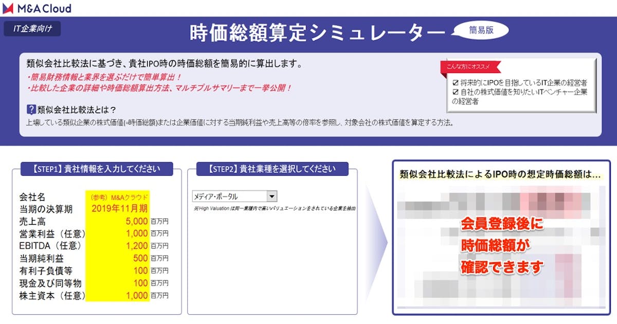The image size is (617, 324).
Task: Click the dropdown arrow next to メディア・ポータル
Action: pos(273,195)
